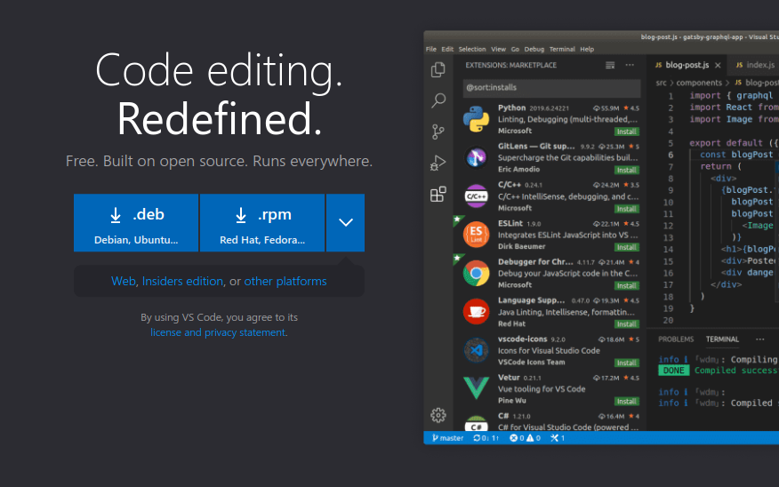
Task: Click the src breadcrumb segment
Action: click(662, 83)
